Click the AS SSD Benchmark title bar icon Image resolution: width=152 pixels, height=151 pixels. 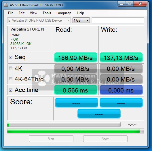[6, 5]
